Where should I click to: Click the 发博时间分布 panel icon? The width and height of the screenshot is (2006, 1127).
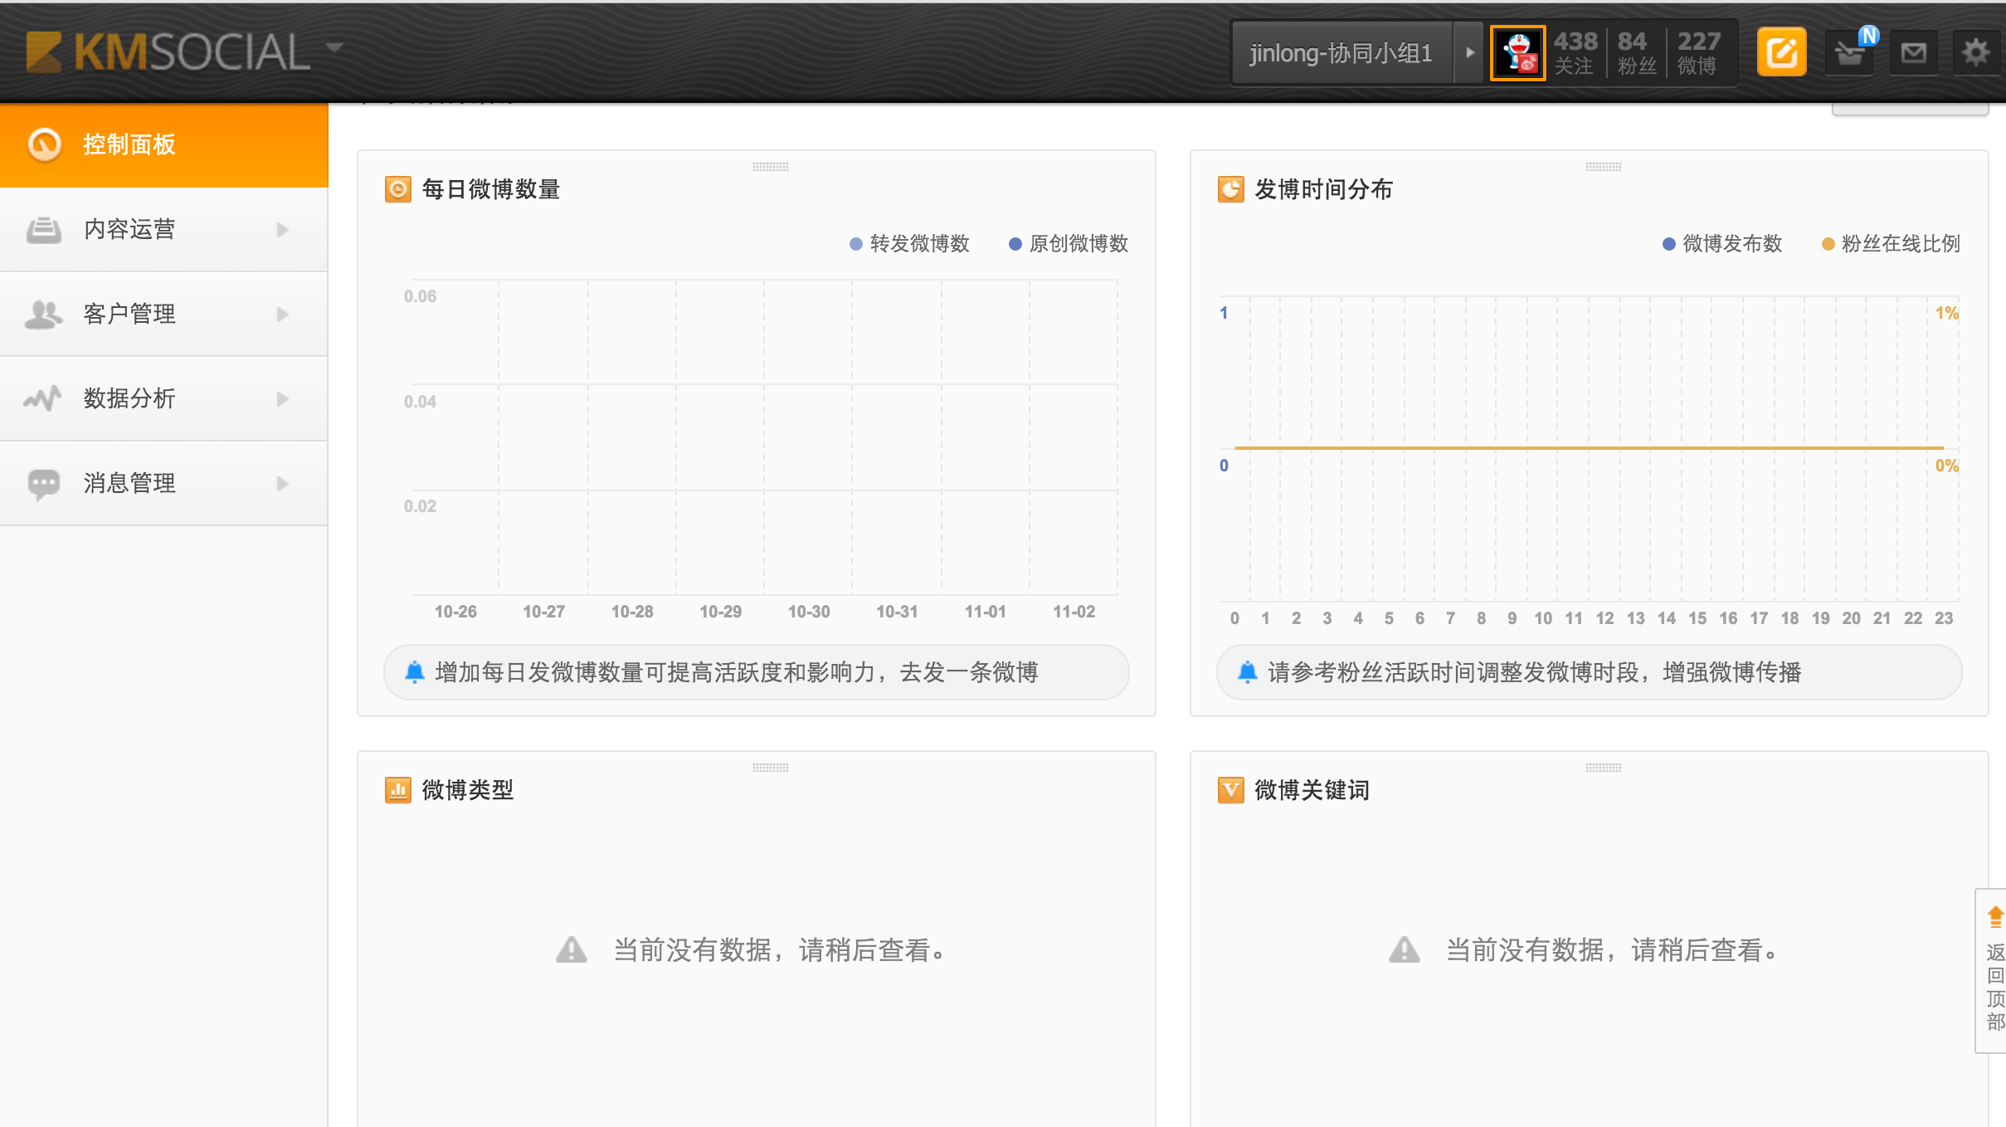pos(1231,189)
